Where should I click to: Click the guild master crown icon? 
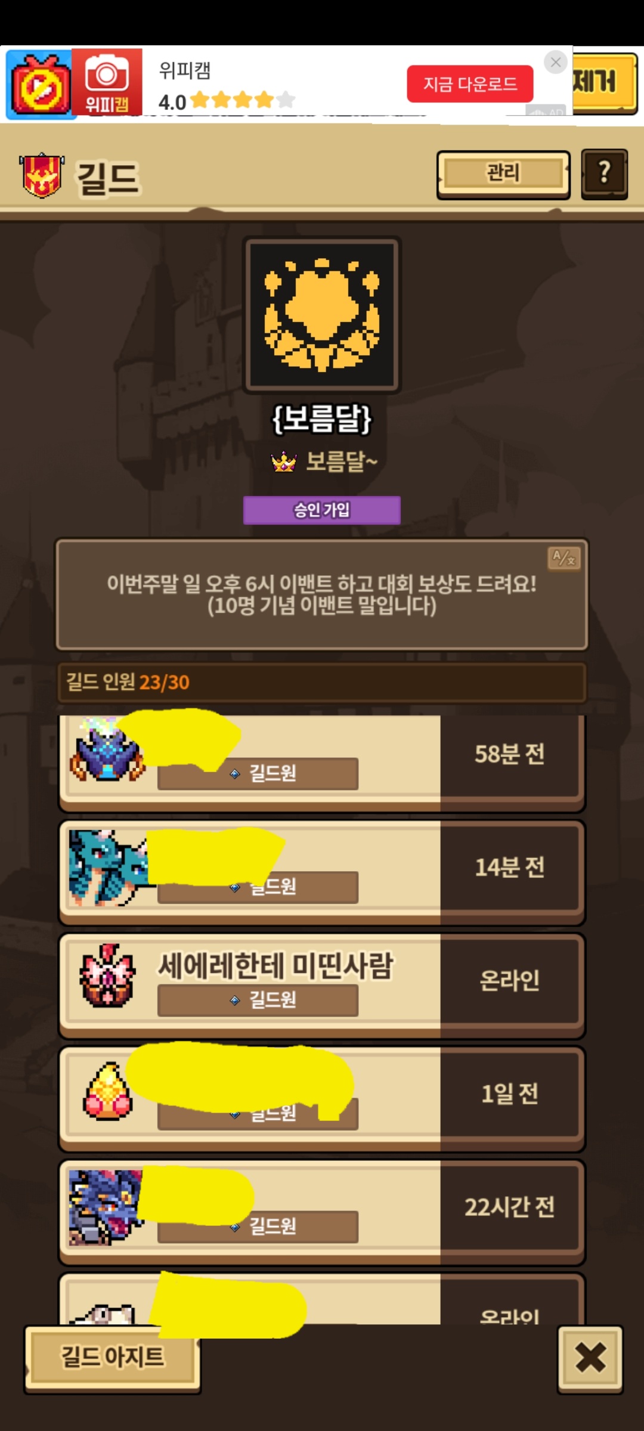point(284,461)
